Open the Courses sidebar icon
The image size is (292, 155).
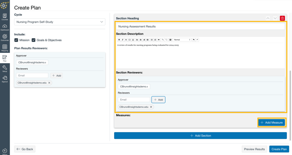click(5, 17)
